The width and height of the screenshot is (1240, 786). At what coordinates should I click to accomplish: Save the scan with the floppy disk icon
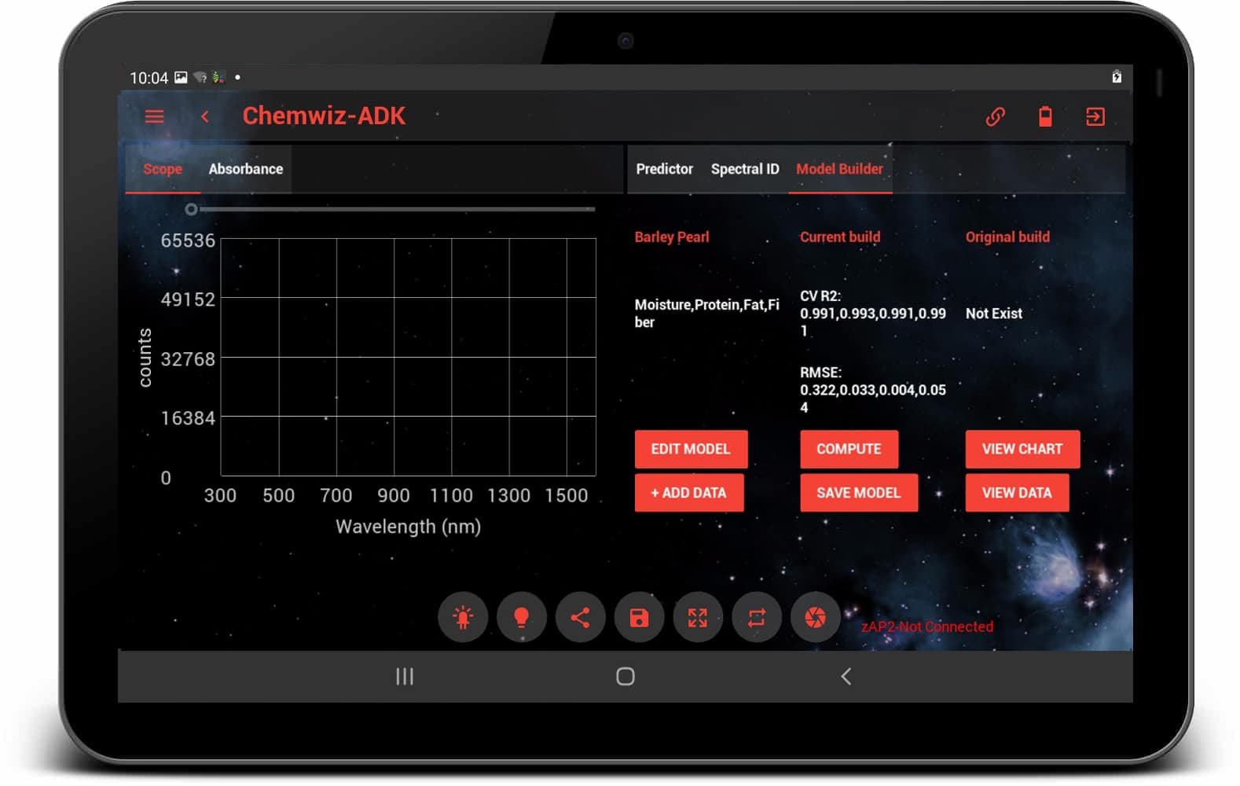pyautogui.click(x=639, y=617)
